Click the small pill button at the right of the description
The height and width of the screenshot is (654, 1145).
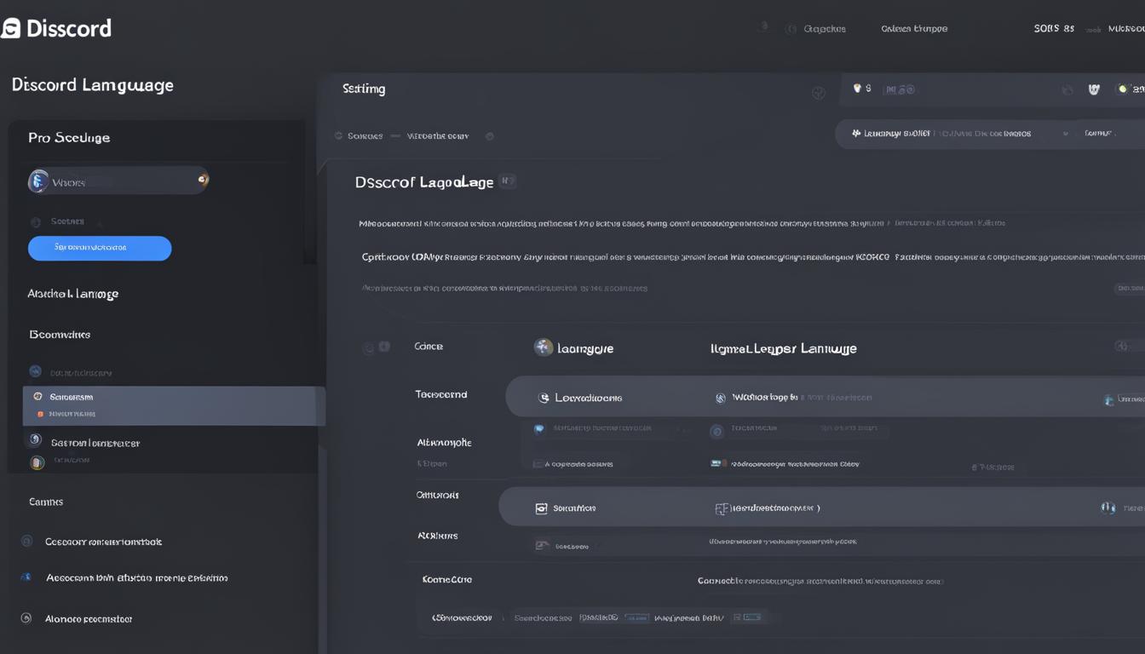(1128, 289)
